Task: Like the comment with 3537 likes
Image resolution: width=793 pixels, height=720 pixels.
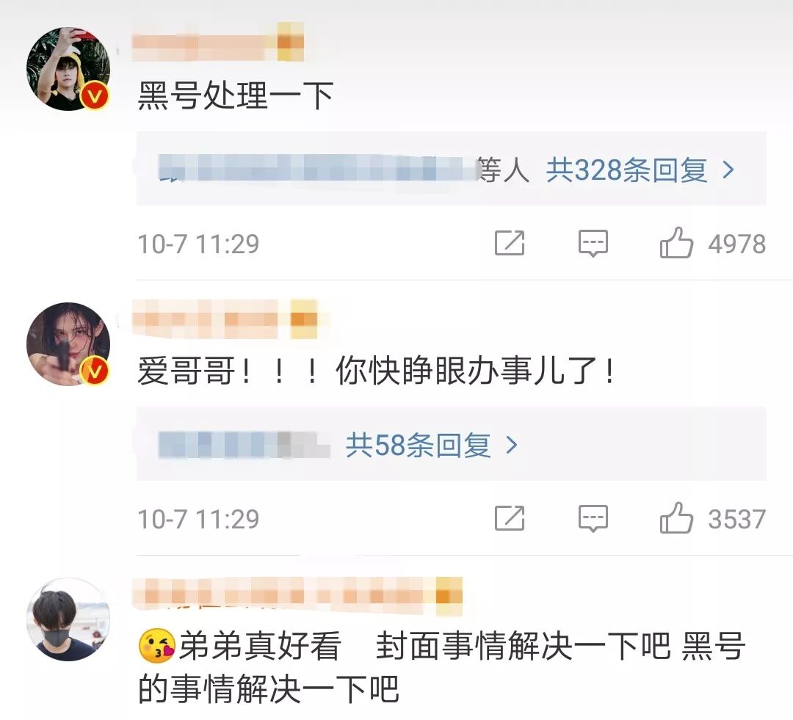Action: (676, 518)
